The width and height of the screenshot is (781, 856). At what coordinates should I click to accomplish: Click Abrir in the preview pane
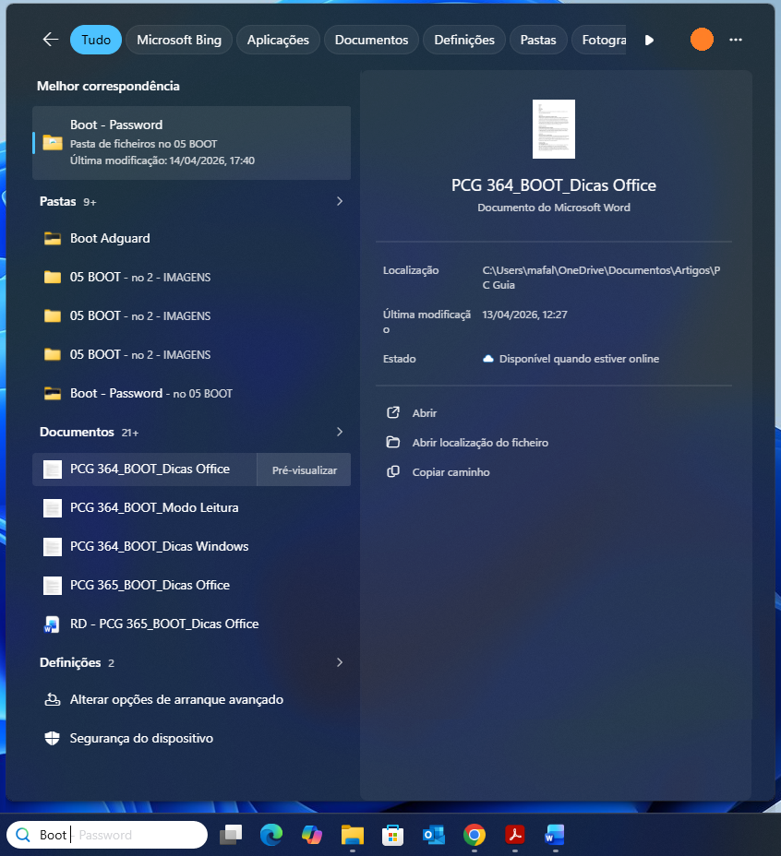(x=424, y=413)
